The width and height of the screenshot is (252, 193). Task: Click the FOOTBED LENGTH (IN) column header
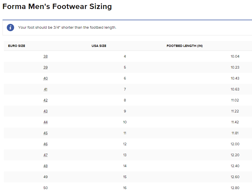click(185, 46)
